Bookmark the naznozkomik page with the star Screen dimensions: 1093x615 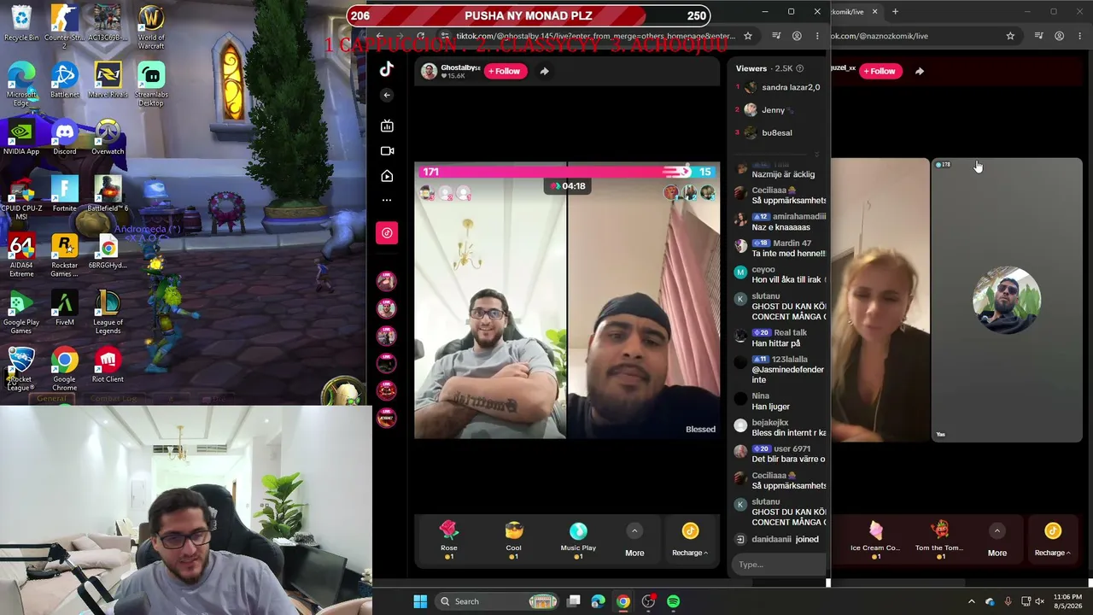click(x=1010, y=36)
